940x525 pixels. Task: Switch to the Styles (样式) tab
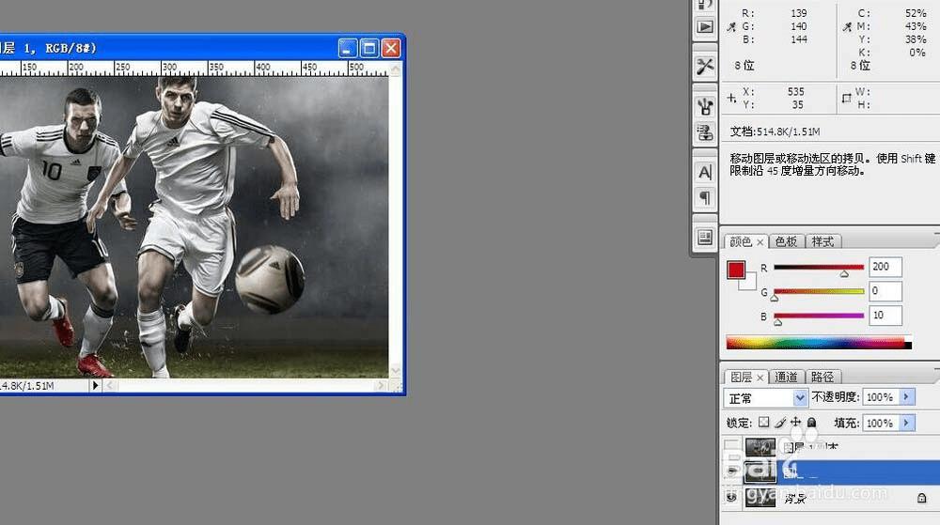click(822, 241)
